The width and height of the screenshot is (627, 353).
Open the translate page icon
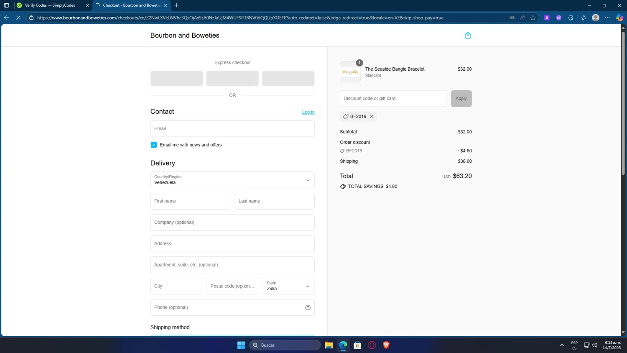pos(512,18)
